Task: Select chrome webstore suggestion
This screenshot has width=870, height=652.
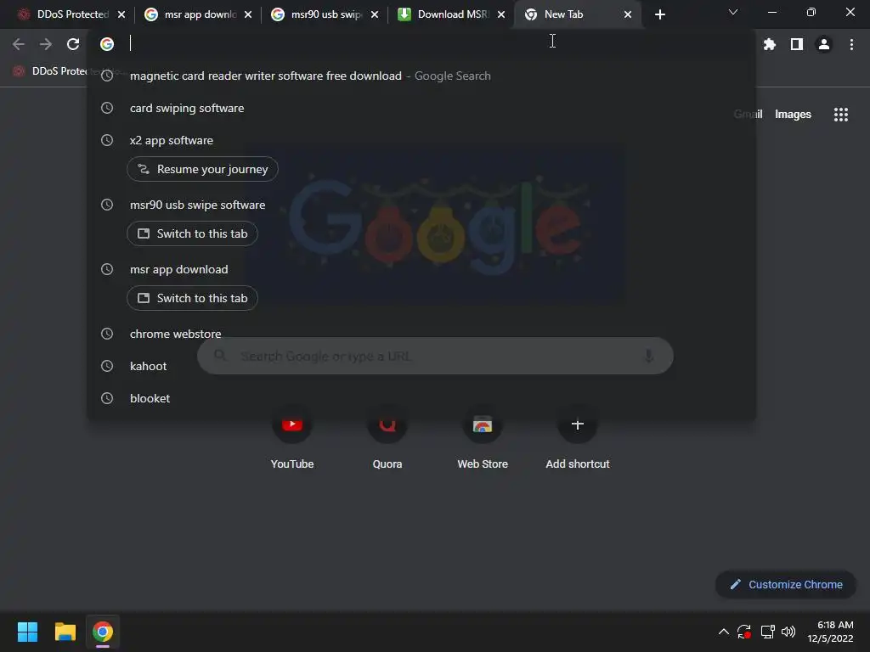Action: pos(421,334)
